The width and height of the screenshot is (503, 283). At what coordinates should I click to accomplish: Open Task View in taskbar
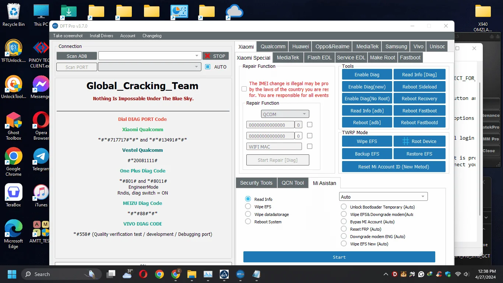[x=111, y=274]
